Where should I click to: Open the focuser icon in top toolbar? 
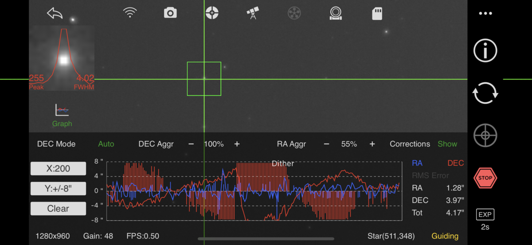click(336, 13)
